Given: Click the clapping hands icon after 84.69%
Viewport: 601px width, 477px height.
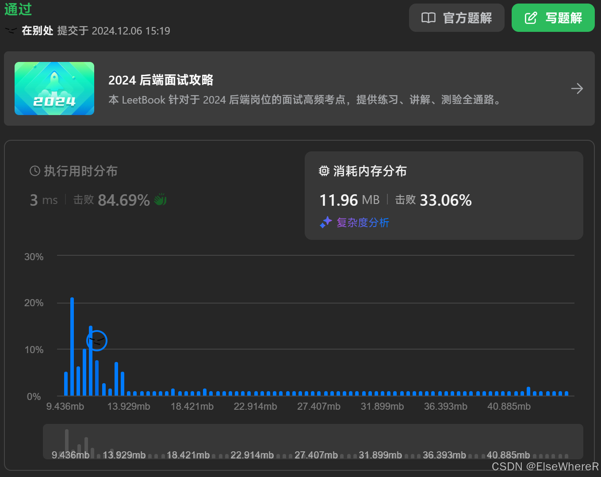Looking at the screenshot, I should coord(160,200).
